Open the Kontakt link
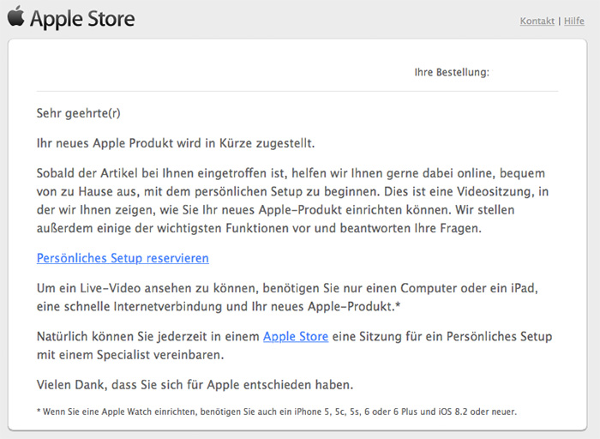 (x=537, y=21)
